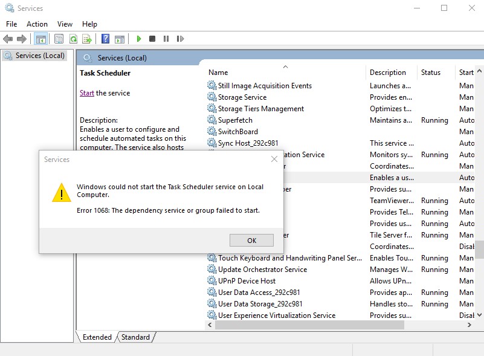484x356 pixels.
Task: Select Services (Local) in the console tree
Action: coord(40,56)
